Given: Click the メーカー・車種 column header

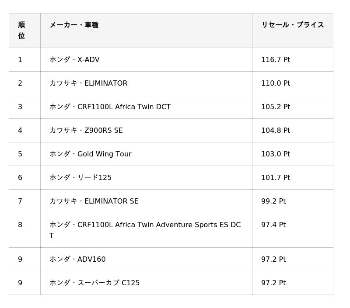Looking at the screenshot, I should coord(74,25).
